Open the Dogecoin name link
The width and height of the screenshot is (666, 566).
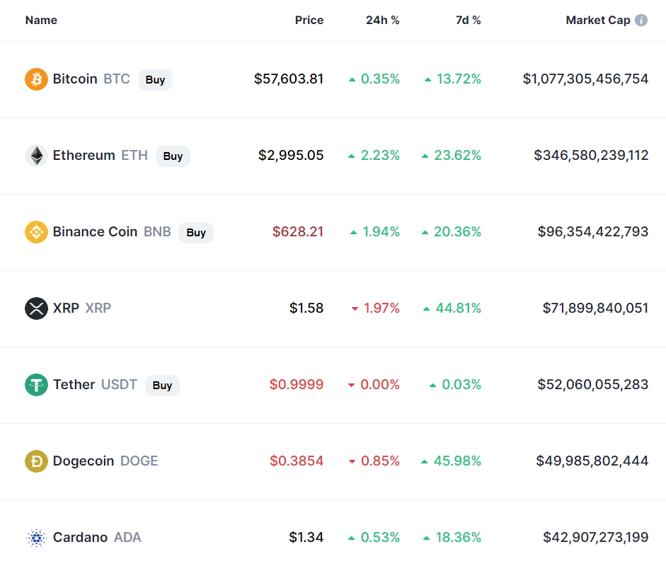[x=84, y=461]
